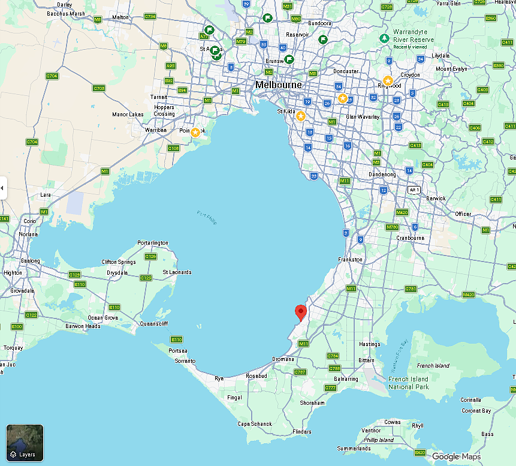The width and height of the screenshot is (516, 466).
Task: Click the C777 route shield near Balnarring
Action: (x=330, y=387)
